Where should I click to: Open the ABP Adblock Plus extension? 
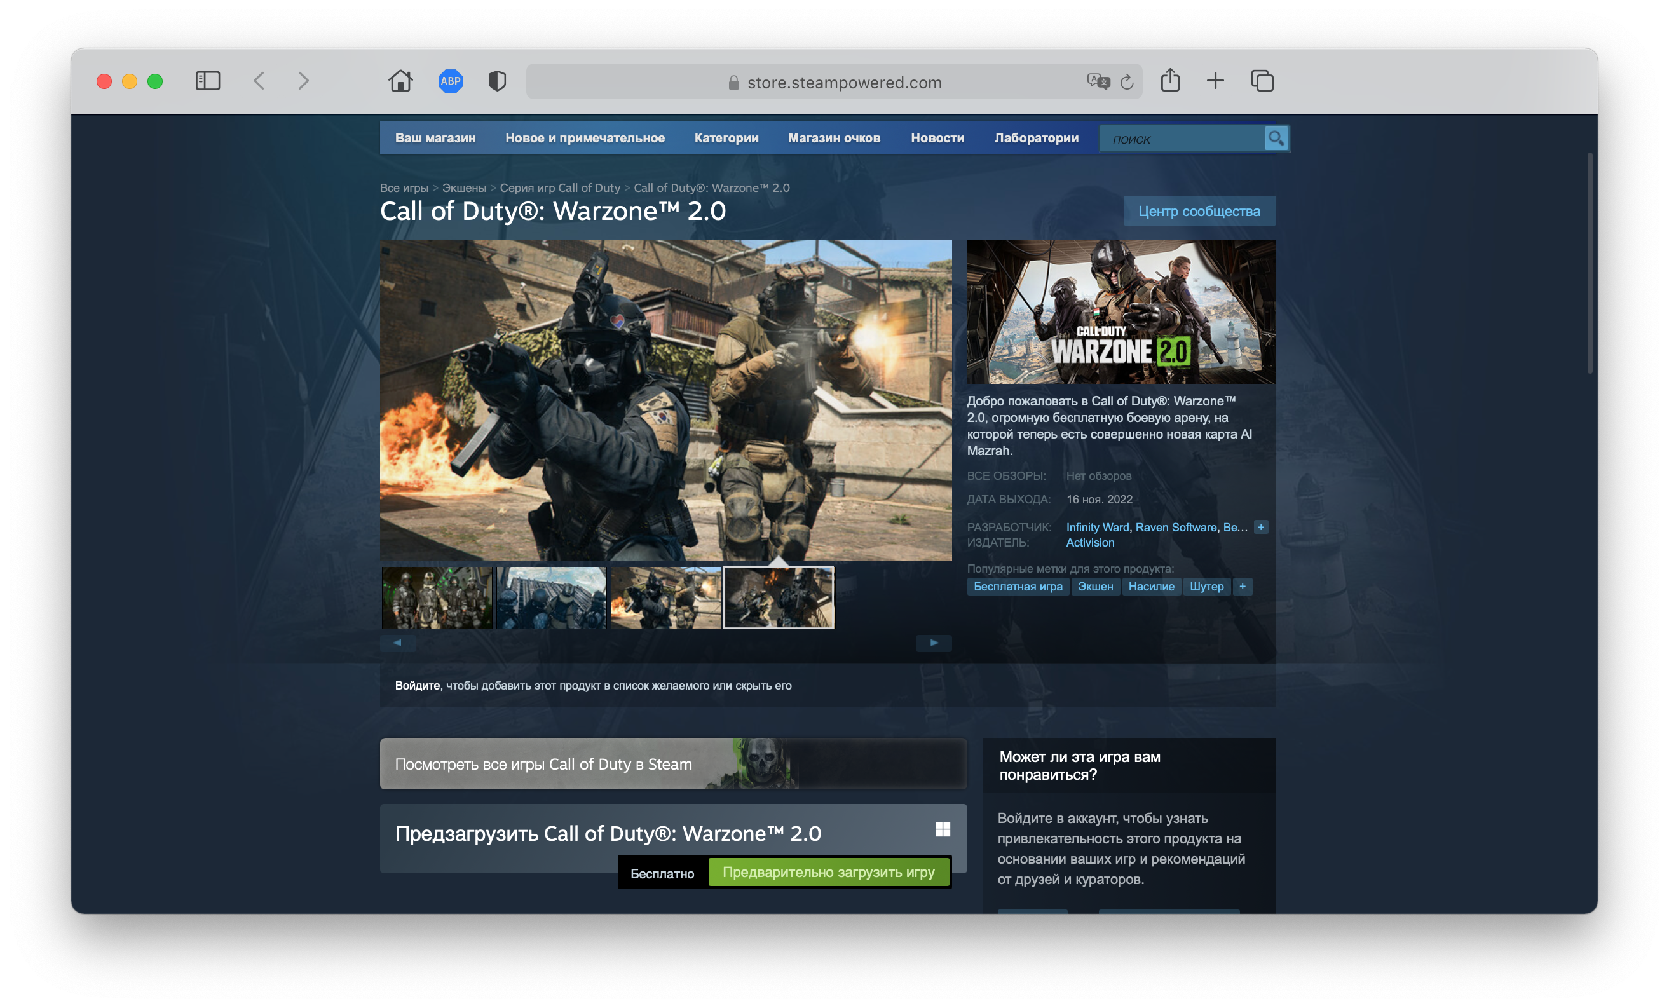[451, 81]
